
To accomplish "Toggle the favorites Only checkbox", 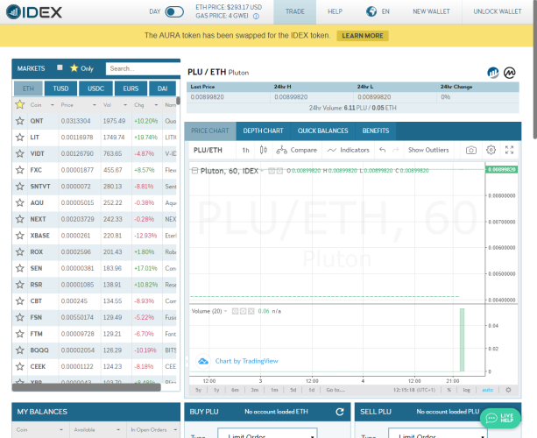I will (60, 67).
